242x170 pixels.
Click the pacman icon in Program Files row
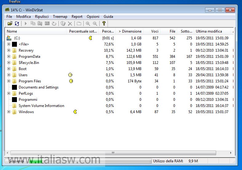pos(71,81)
